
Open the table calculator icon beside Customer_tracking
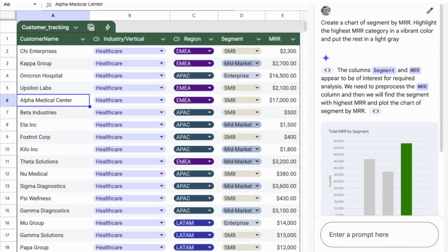91,27
